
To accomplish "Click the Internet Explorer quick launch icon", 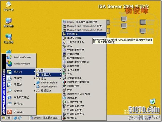I will (x=15, y=118).
